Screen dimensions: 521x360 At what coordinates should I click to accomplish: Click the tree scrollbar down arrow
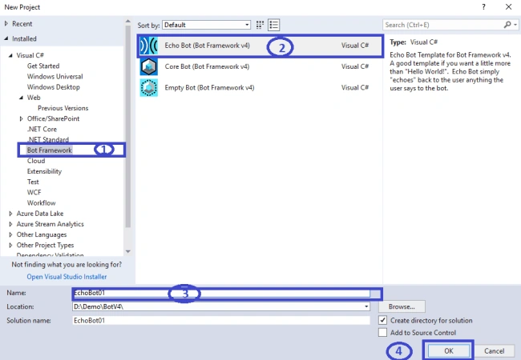[x=128, y=252]
